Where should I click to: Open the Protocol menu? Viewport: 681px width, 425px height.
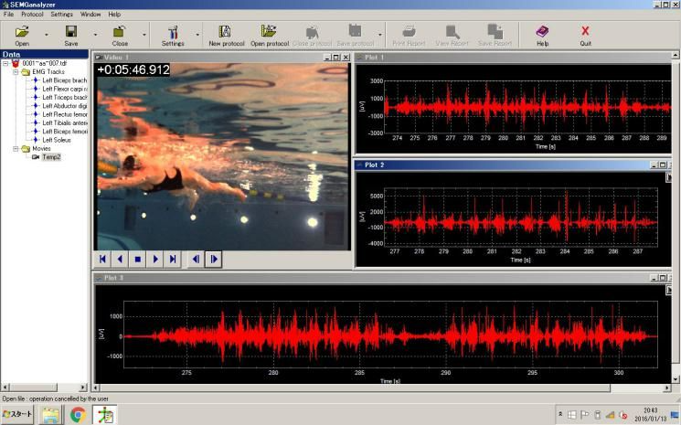[x=32, y=15]
